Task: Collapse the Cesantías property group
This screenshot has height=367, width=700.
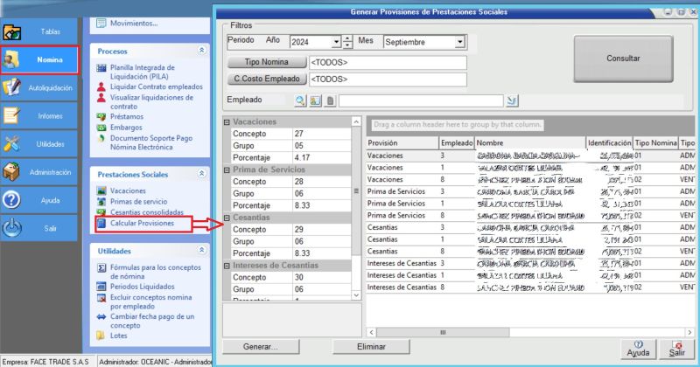Action: [x=227, y=218]
